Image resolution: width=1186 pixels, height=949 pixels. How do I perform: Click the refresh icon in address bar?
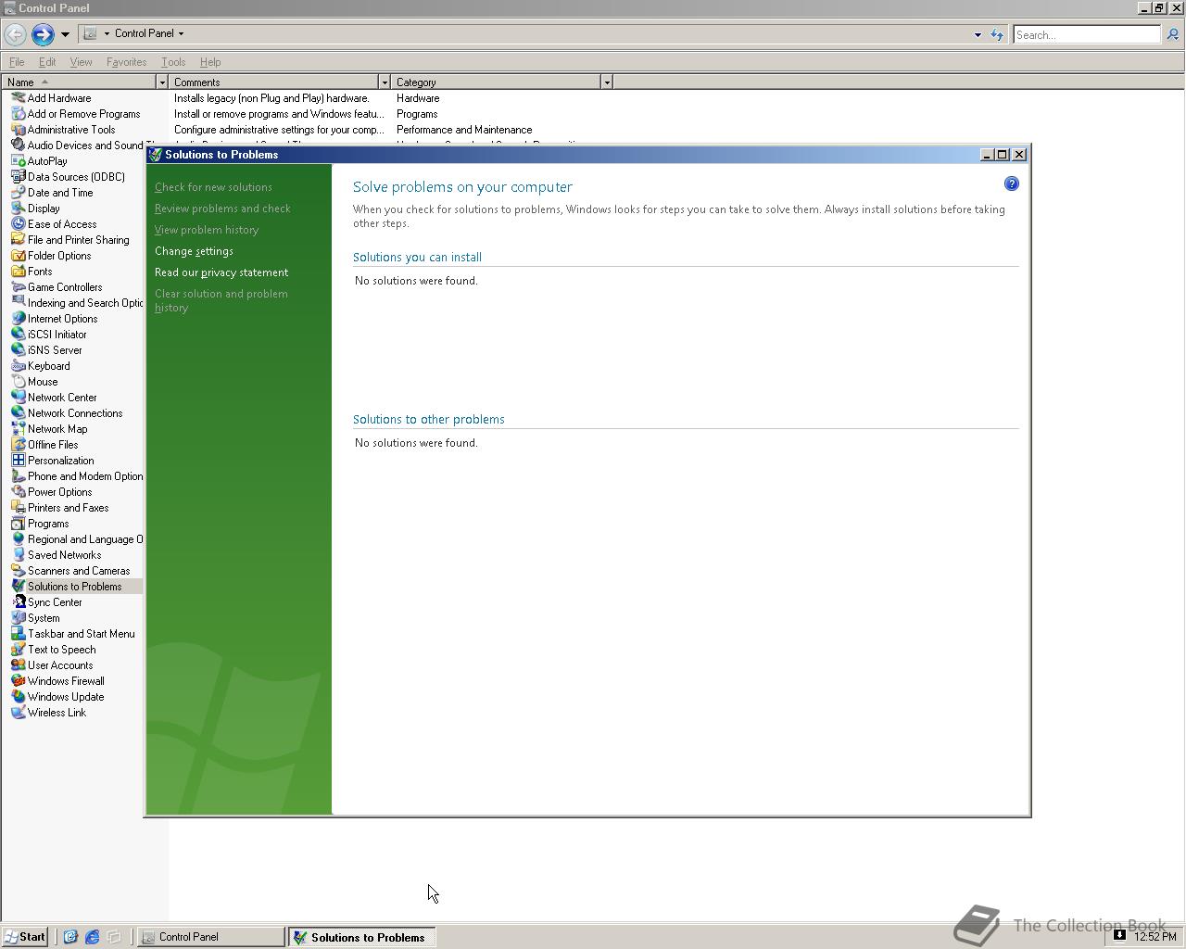(997, 34)
